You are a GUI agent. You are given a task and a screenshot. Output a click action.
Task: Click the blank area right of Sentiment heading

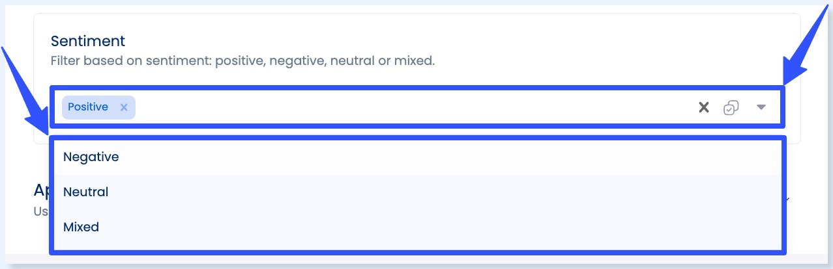(x=456, y=41)
